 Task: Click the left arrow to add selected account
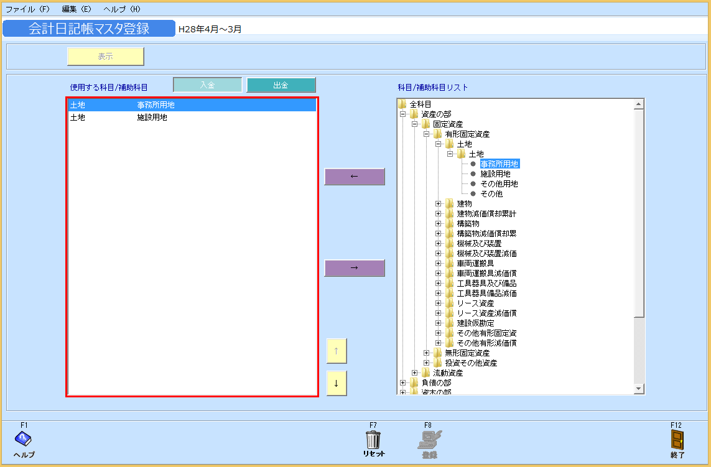point(354,176)
